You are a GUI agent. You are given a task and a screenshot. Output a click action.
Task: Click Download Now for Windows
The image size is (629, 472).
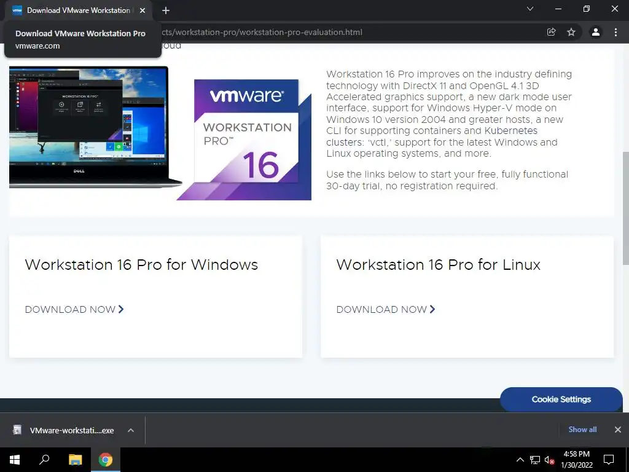[74, 310]
